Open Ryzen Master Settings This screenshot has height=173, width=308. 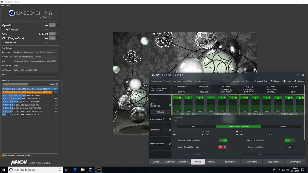click(x=299, y=81)
